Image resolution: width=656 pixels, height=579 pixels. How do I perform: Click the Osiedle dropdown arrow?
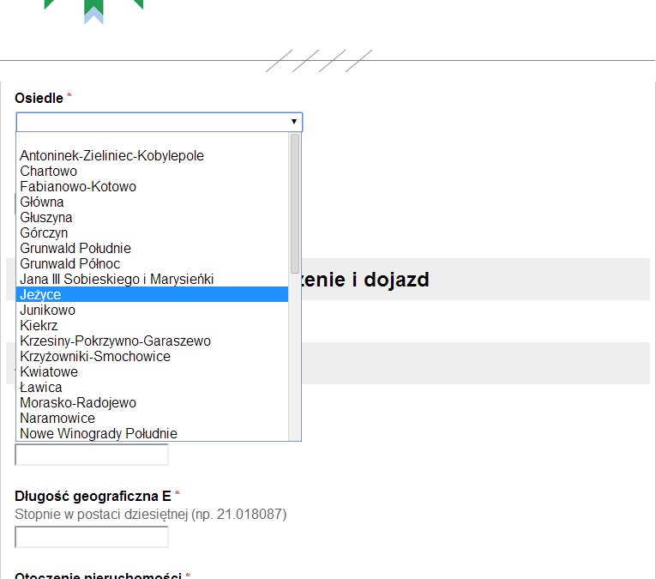tap(294, 123)
